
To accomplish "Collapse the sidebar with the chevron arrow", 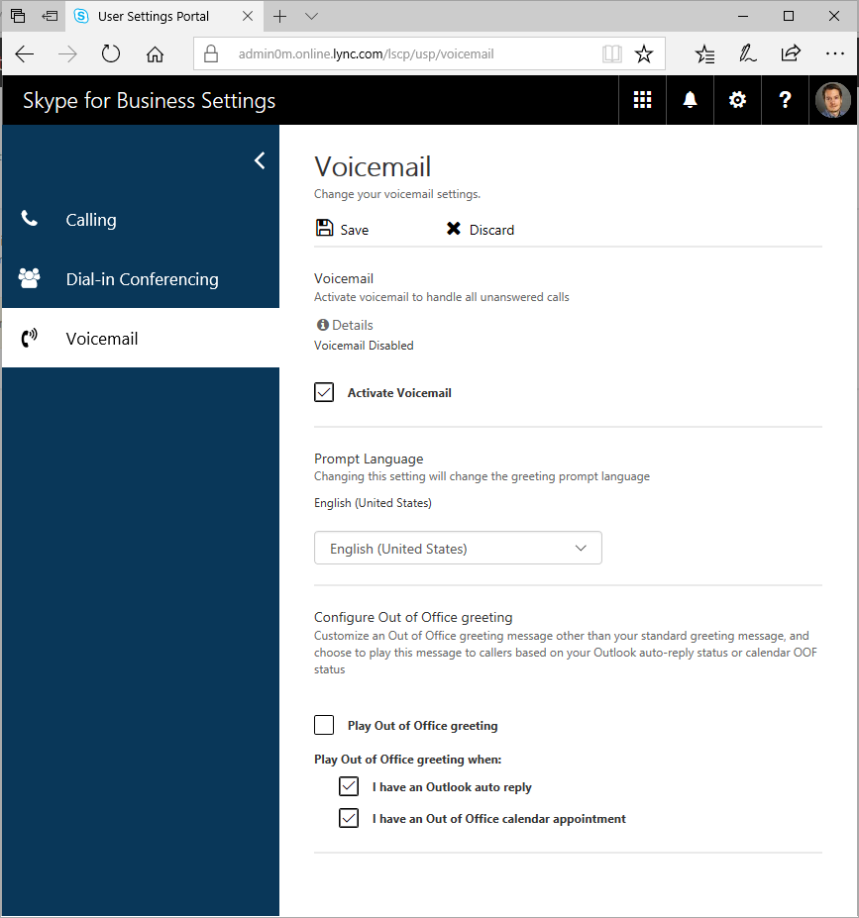I will point(259,159).
